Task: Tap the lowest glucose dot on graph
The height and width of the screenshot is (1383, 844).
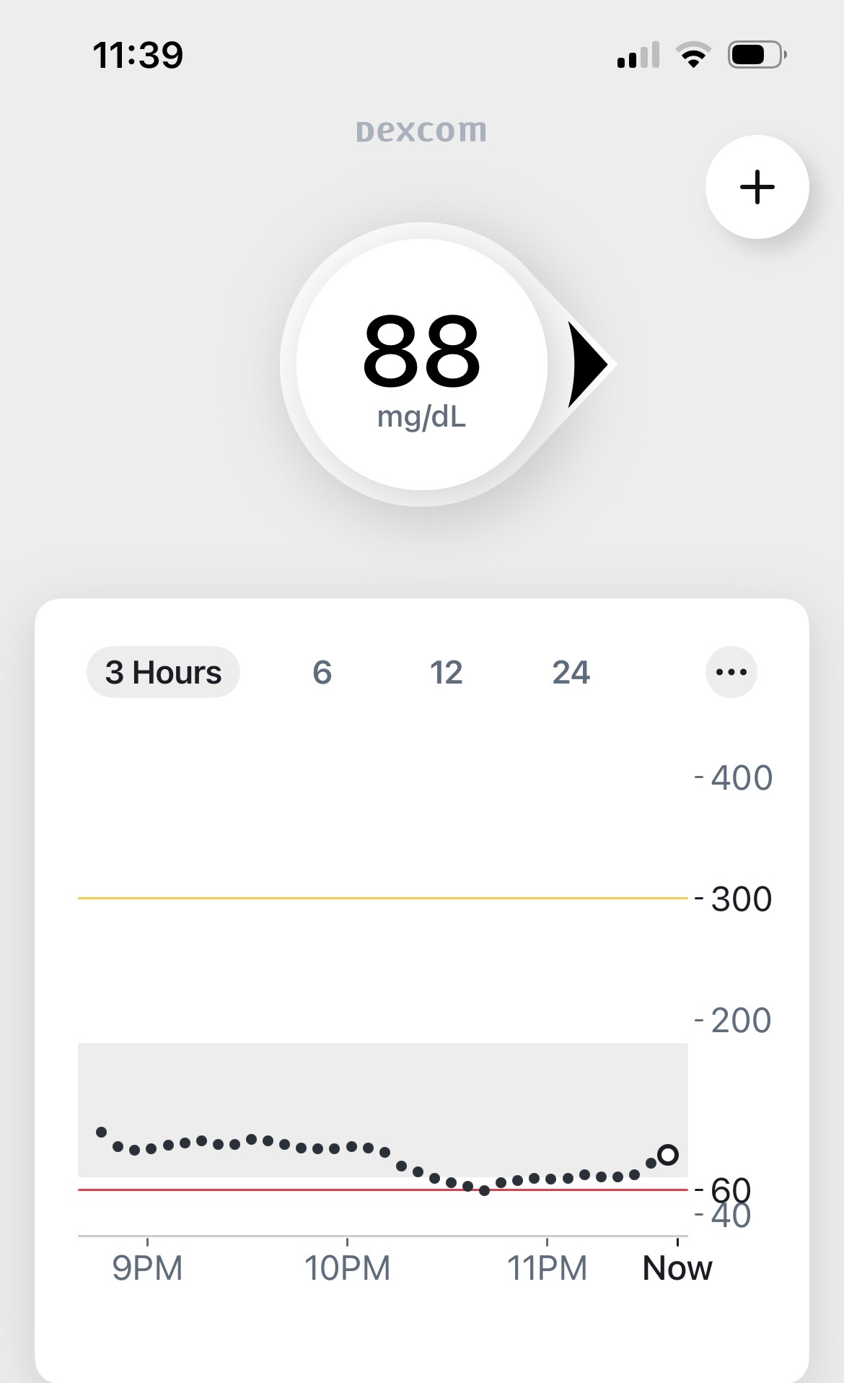Action: point(484,1190)
